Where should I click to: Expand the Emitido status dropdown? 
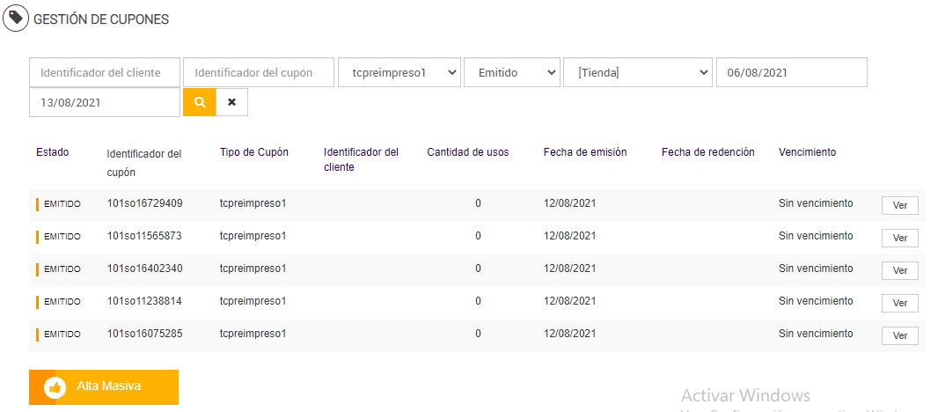512,73
